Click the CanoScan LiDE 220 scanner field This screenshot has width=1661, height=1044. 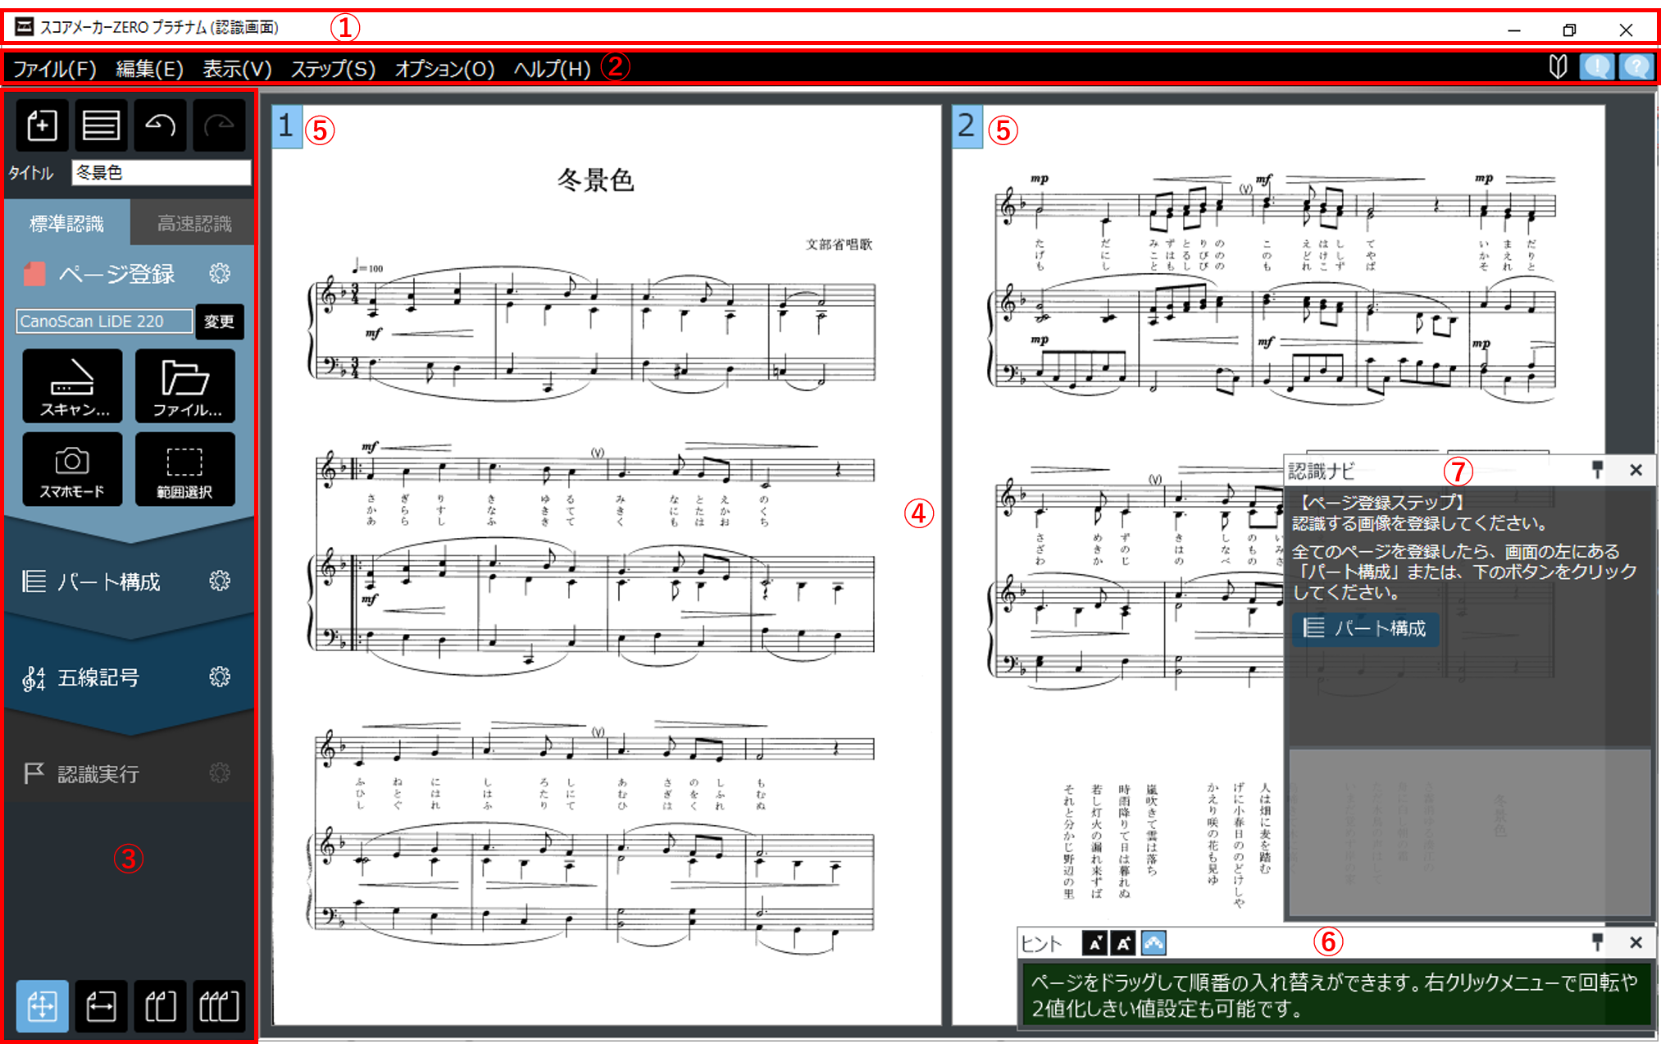[x=104, y=321]
